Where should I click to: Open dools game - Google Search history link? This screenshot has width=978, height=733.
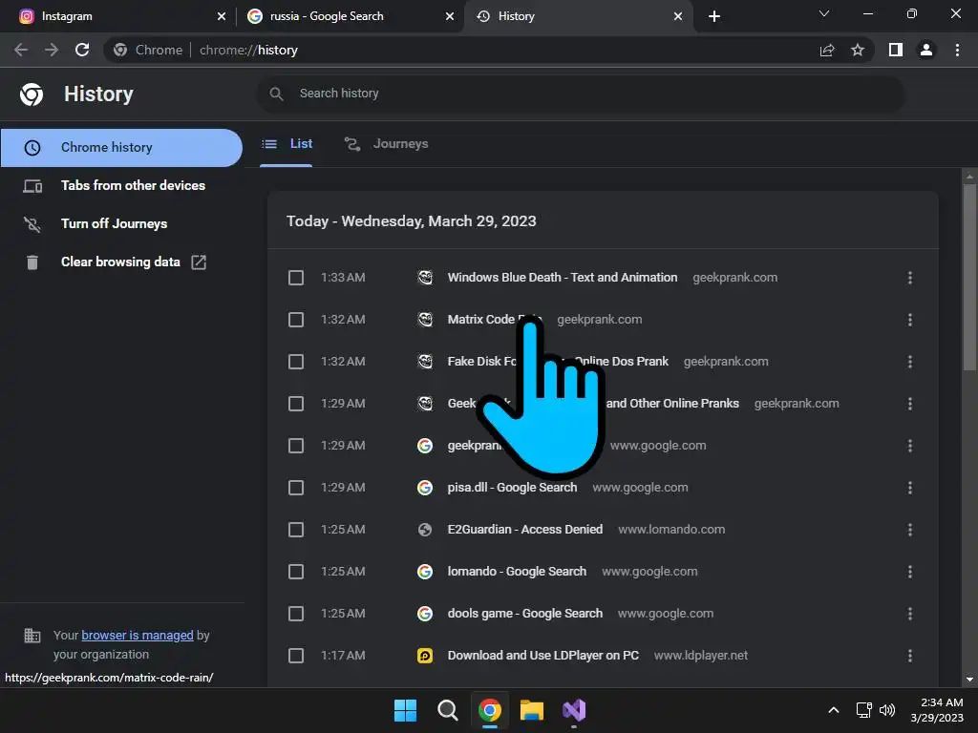click(525, 614)
